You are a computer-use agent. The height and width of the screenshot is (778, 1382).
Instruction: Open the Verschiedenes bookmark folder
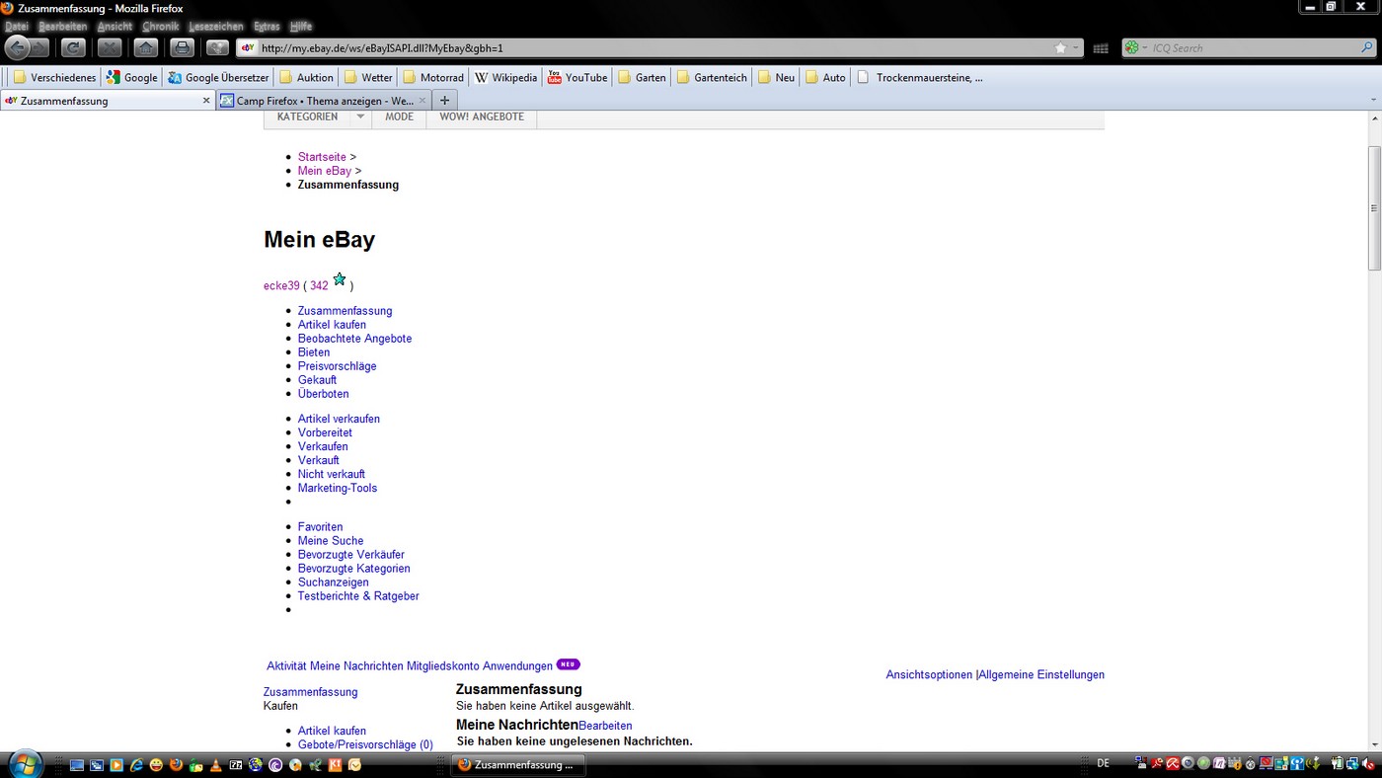[x=55, y=77]
